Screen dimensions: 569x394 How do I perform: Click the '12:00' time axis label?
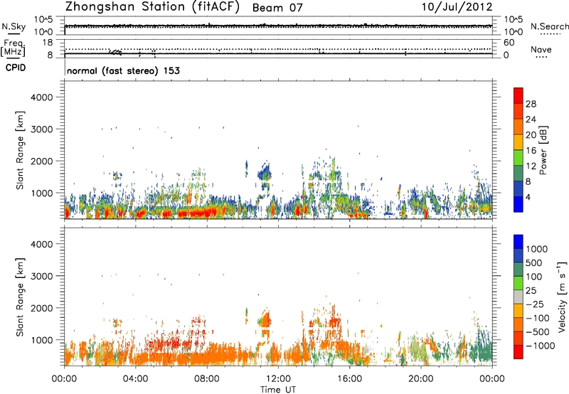tap(278, 379)
